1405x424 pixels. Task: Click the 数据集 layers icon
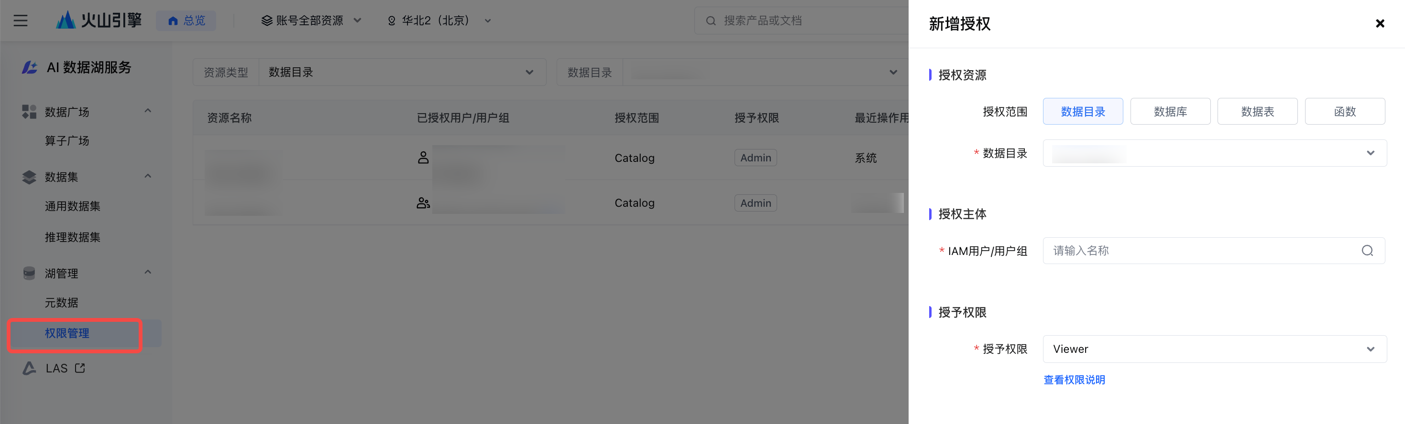click(29, 177)
